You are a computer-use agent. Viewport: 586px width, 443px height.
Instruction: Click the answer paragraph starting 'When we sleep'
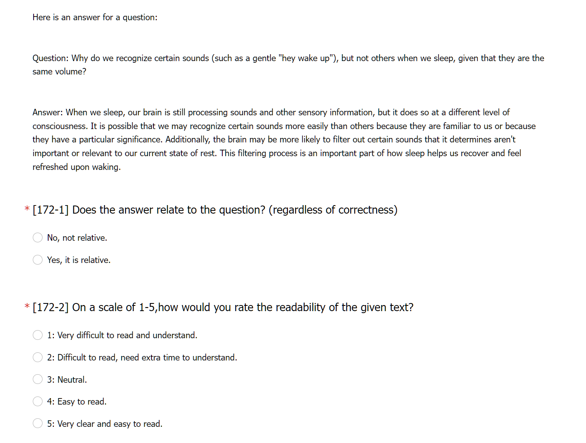(284, 140)
